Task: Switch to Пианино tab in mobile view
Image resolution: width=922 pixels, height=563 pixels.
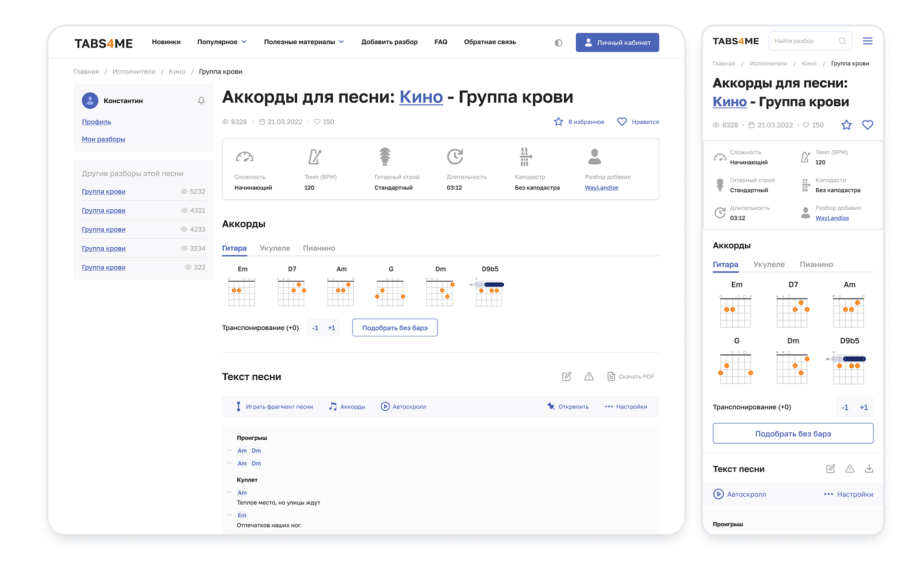Action: [816, 264]
